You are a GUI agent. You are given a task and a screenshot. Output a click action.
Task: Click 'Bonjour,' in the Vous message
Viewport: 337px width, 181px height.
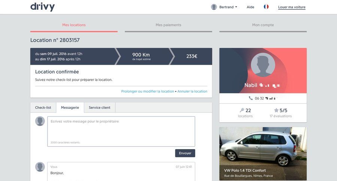[57, 173]
